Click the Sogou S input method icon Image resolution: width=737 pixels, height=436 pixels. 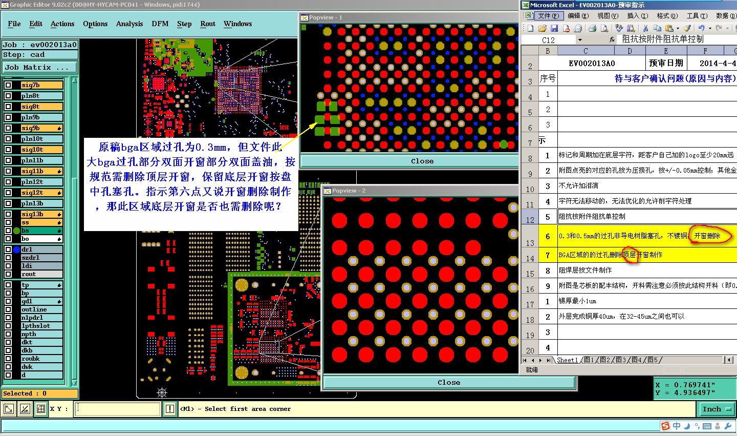665,426
